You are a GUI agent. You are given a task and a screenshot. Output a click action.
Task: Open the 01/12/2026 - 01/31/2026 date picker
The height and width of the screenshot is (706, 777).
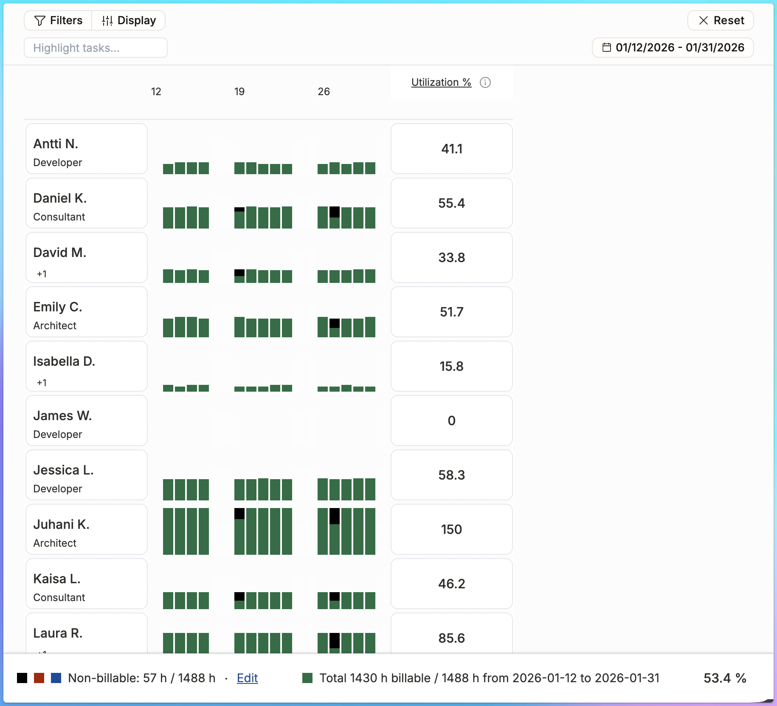pos(673,47)
